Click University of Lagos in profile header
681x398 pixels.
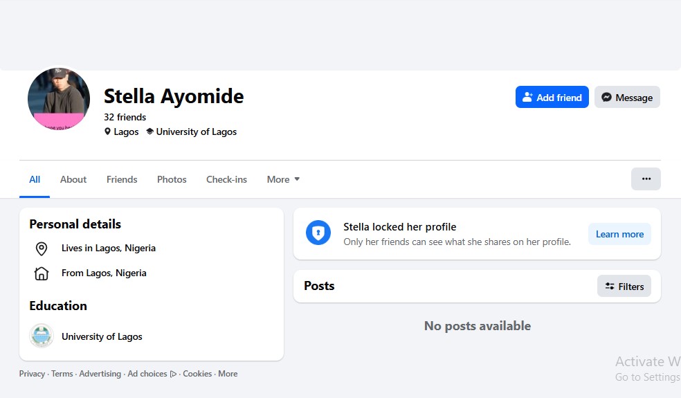pos(196,132)
